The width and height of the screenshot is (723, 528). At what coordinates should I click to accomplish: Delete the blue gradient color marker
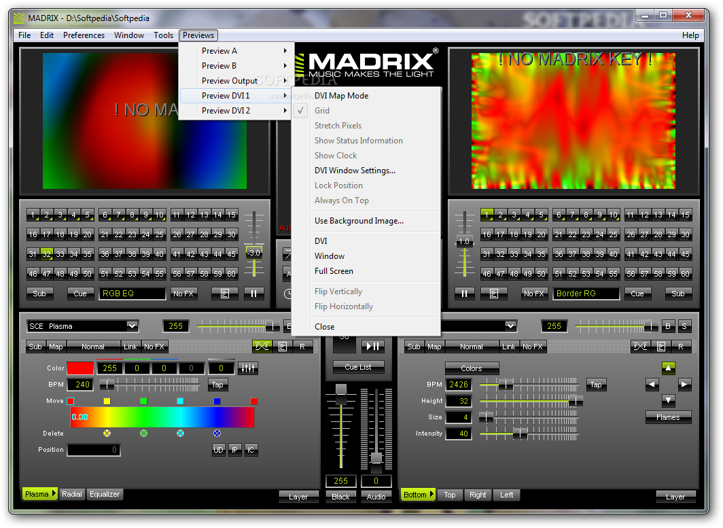(217, 433)
